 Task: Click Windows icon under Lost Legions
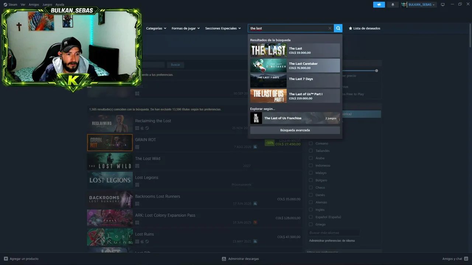click(x=137, y=184)
